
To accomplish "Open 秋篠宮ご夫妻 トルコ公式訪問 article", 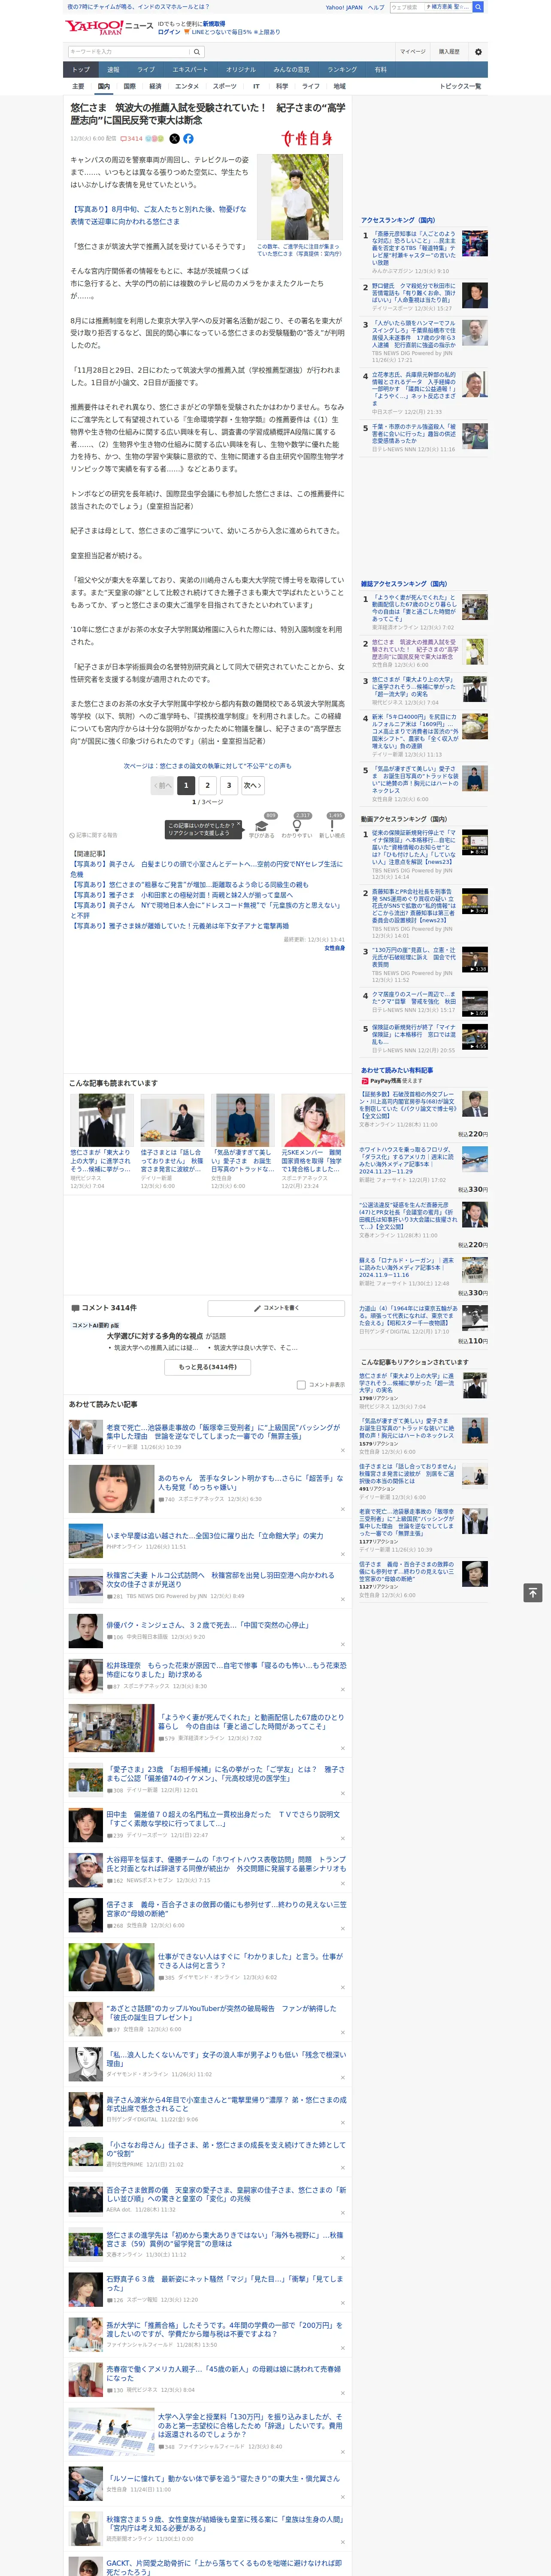I will tap(220, 1580).
